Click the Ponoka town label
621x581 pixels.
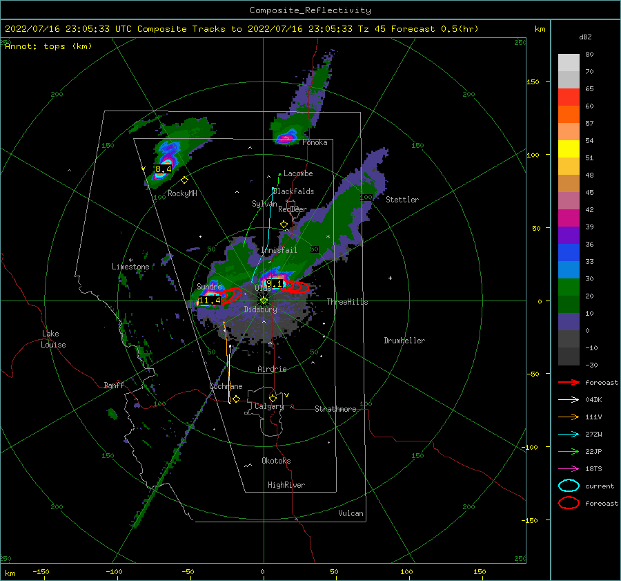click(315, 142)
